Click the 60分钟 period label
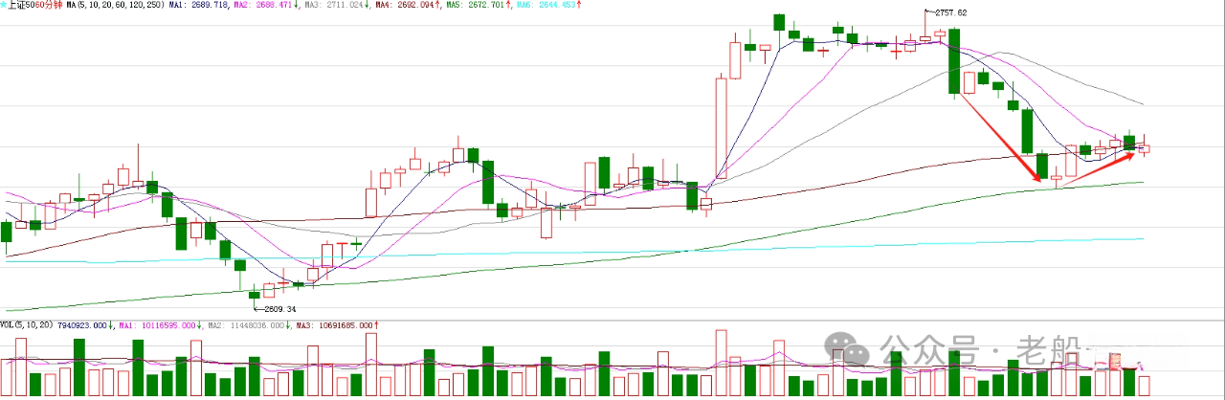The height and width of the screenshot is (400, 1225). tap(49, 6)
